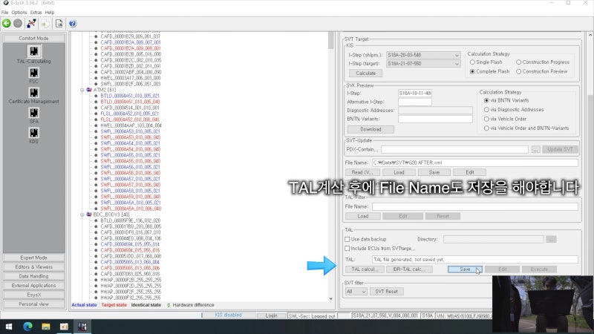Open Certificate Management module icon
This screenshot has width=594, height=334.
click(x=33, y=93)
